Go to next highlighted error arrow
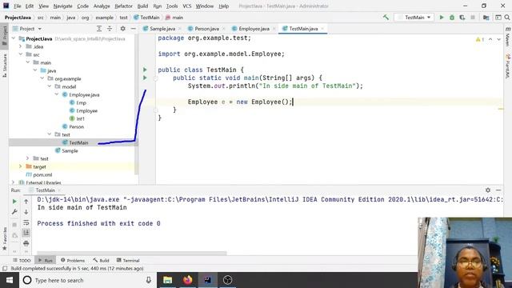The image size is (512, 288). 498,39
